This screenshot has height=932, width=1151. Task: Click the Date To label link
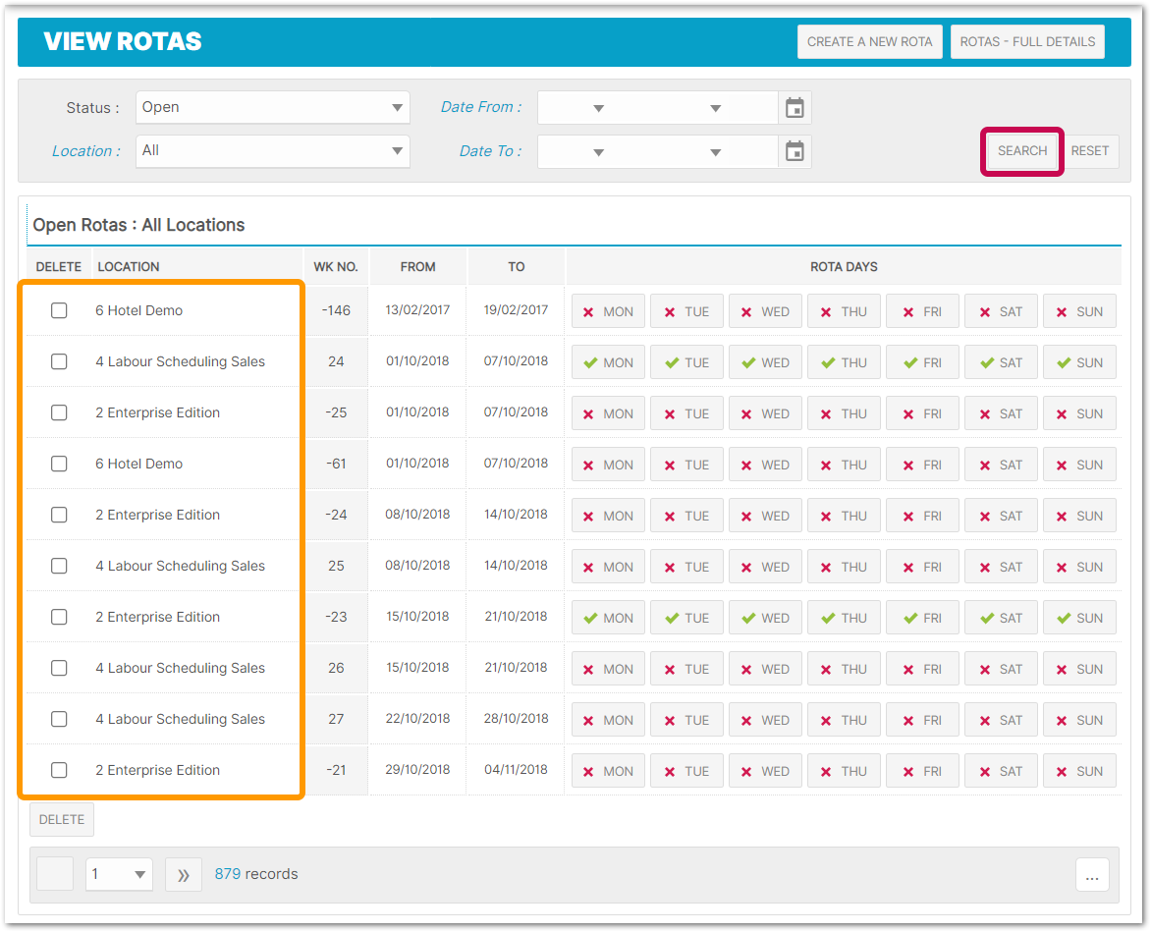pyautogui.click(x=490, y=151)
